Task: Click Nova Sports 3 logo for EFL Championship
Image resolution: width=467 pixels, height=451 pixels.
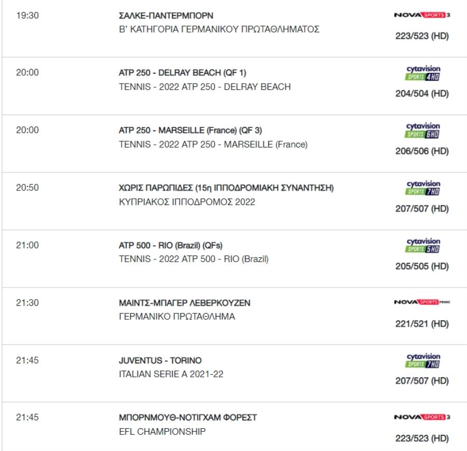Action: pyautogui.click(x=422, y=417)
